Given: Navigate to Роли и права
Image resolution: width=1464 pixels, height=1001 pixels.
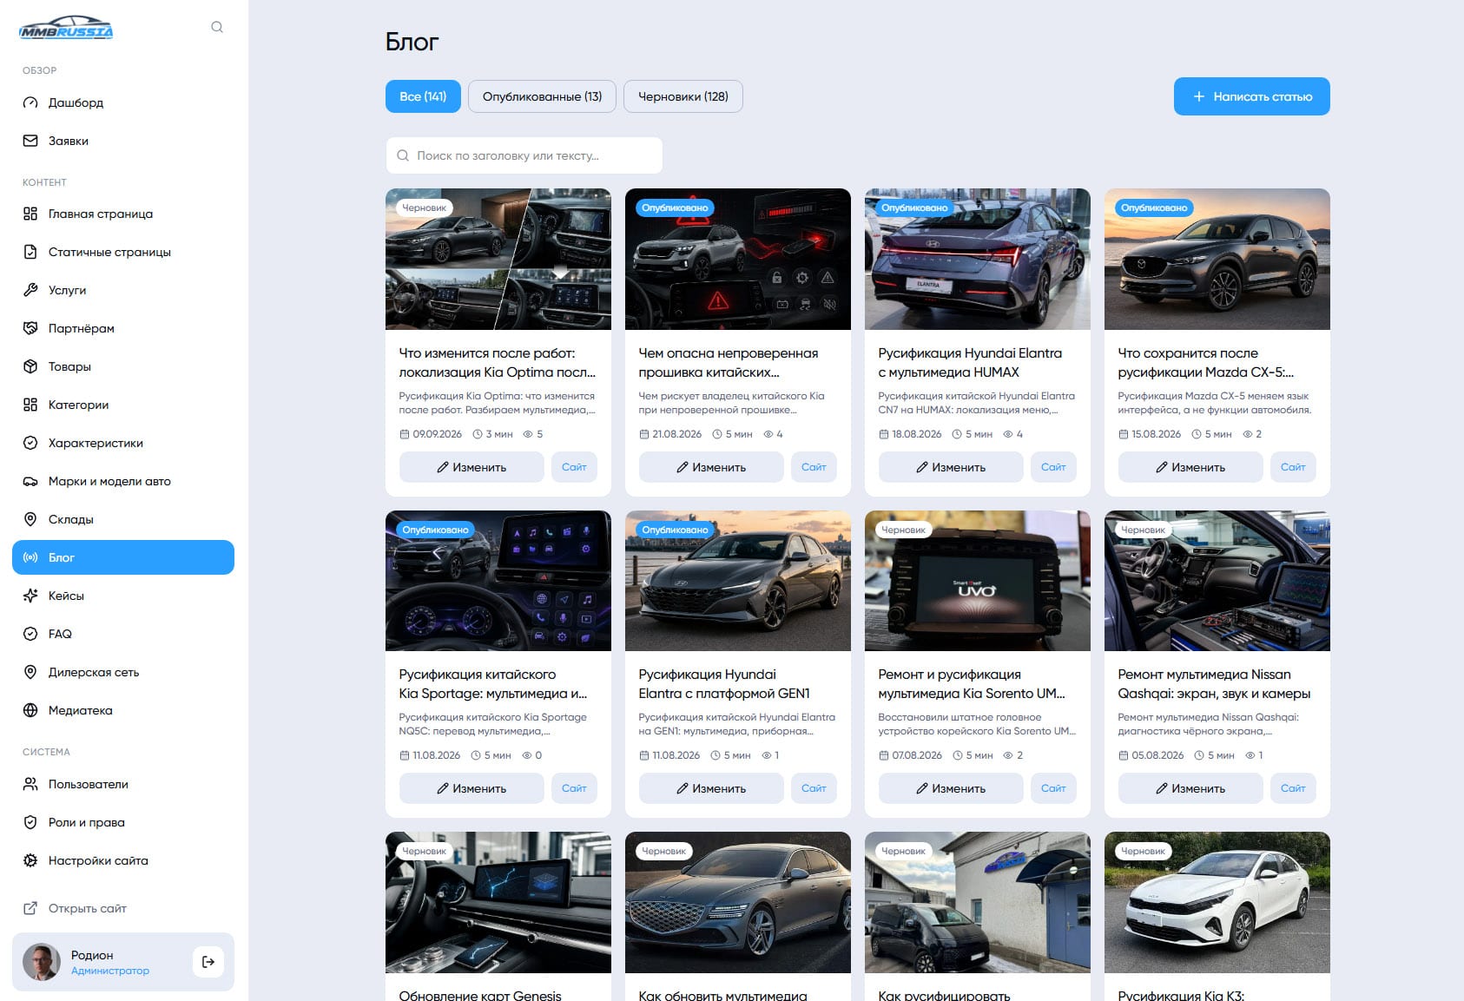Looking at the screenshot, I should coord(123,822).
